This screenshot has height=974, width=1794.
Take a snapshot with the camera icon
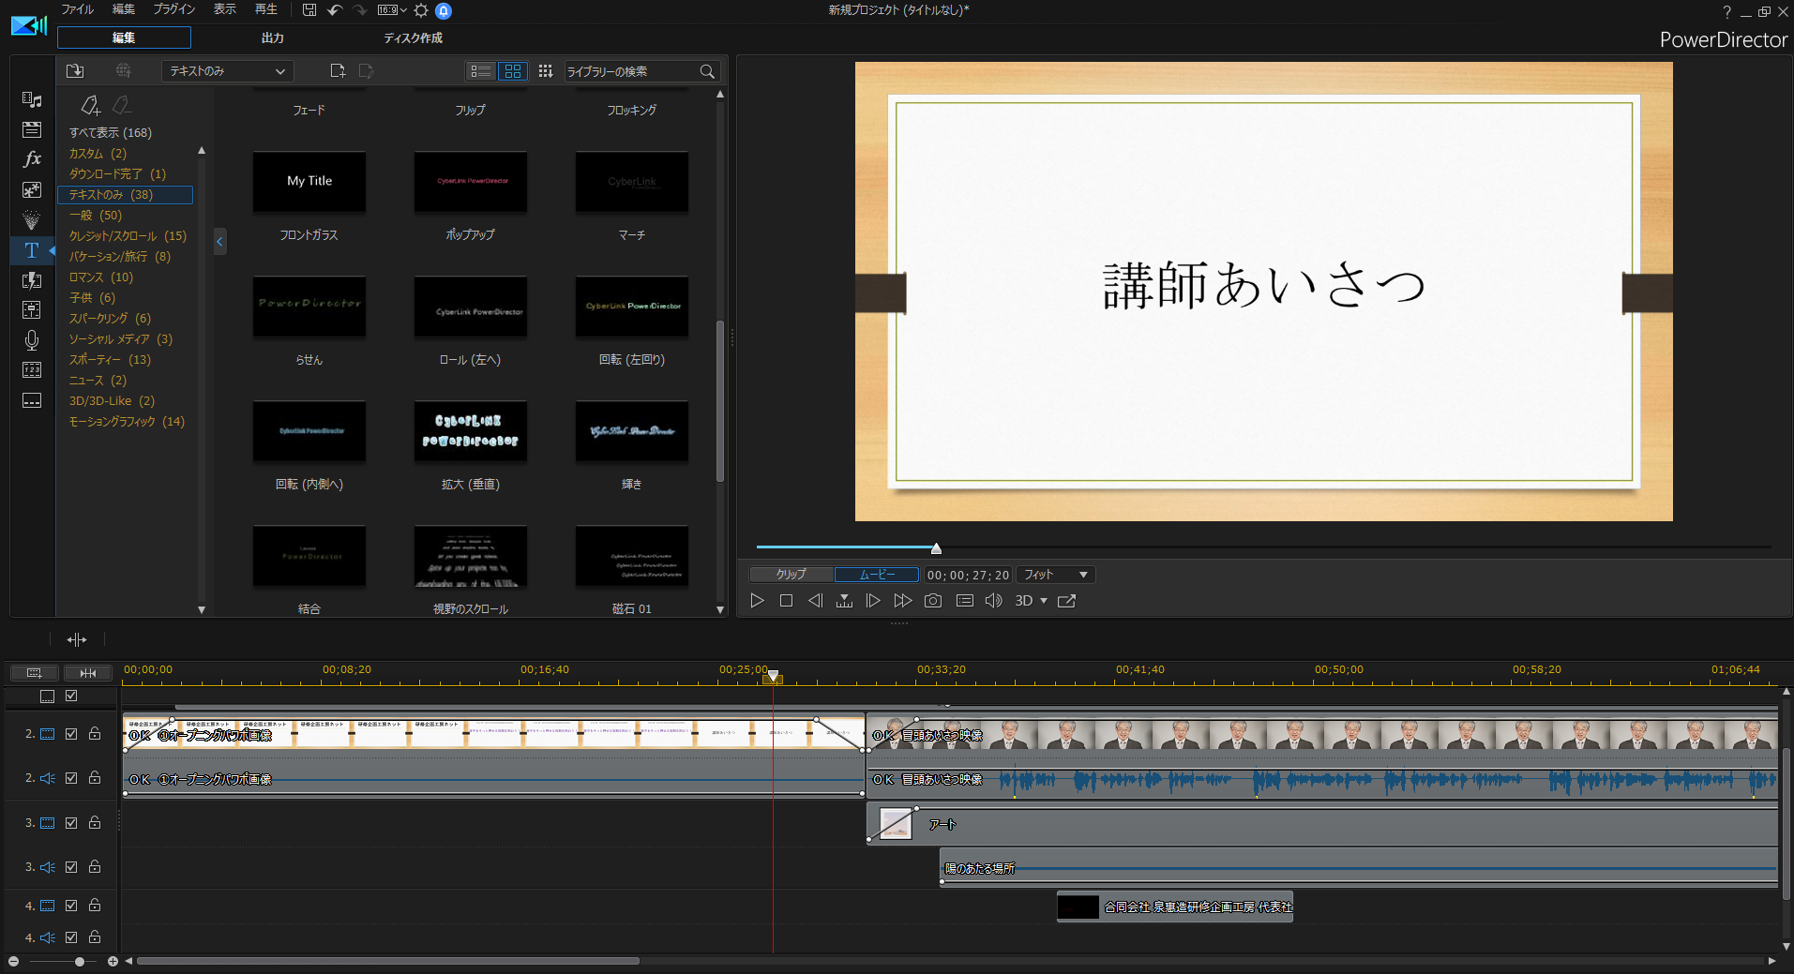click(x=933, y=601)
